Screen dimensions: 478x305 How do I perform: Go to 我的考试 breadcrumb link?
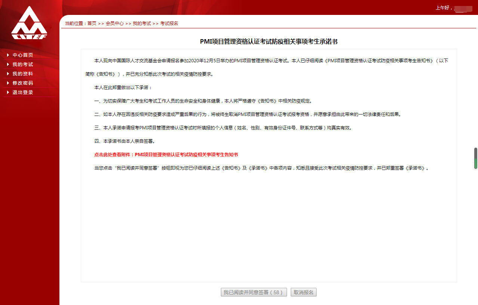142,23
